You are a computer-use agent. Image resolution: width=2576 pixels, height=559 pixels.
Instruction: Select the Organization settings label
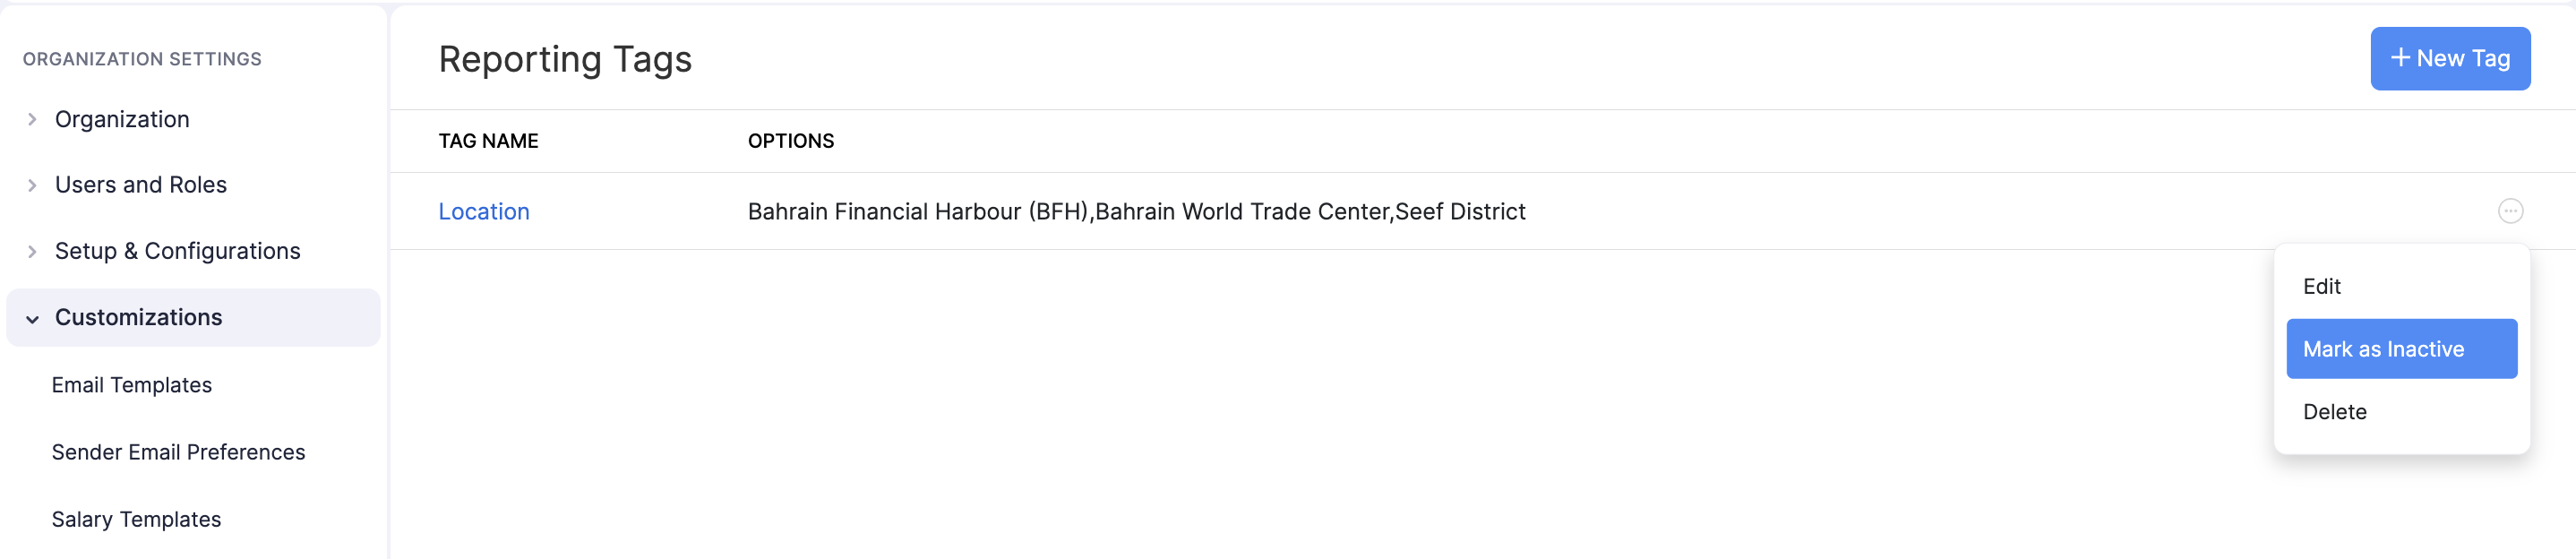coord(122,120)
